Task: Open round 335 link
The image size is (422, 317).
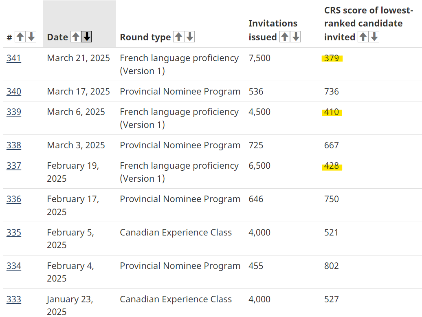Action: click(x=13, y=233)
